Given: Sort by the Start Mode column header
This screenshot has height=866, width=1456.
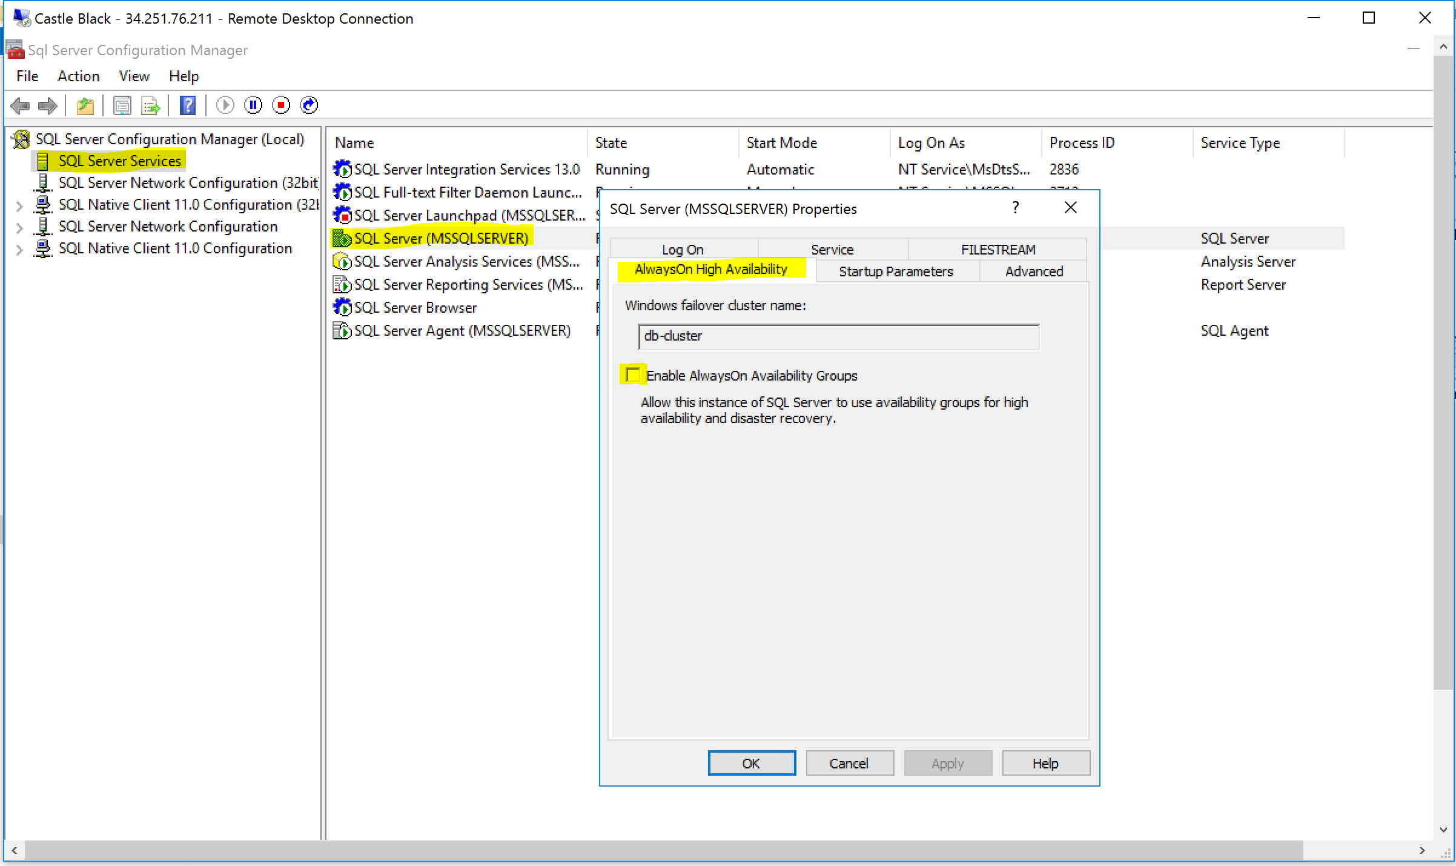Looking at the screenshot, I should click(814, 143).
